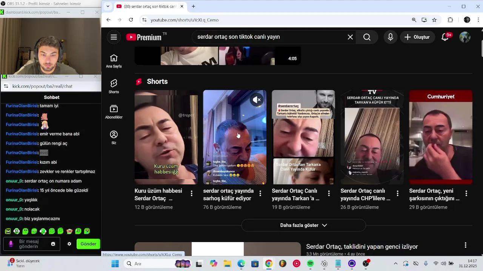Viewport: 483px width, 271px height.
Task: Open Abonelikler in YouTube sidebar
Action: (114, 112)
